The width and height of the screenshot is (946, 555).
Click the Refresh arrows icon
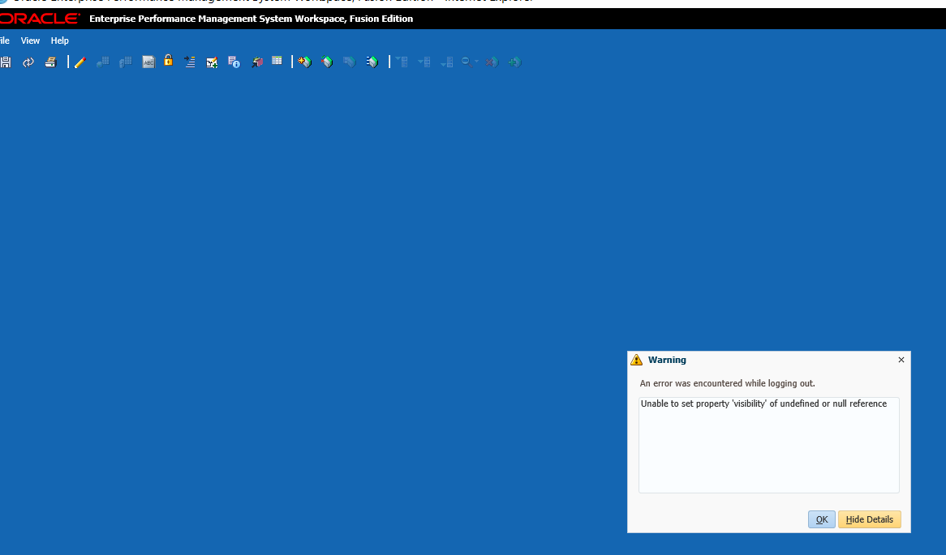tap(28, 62)
